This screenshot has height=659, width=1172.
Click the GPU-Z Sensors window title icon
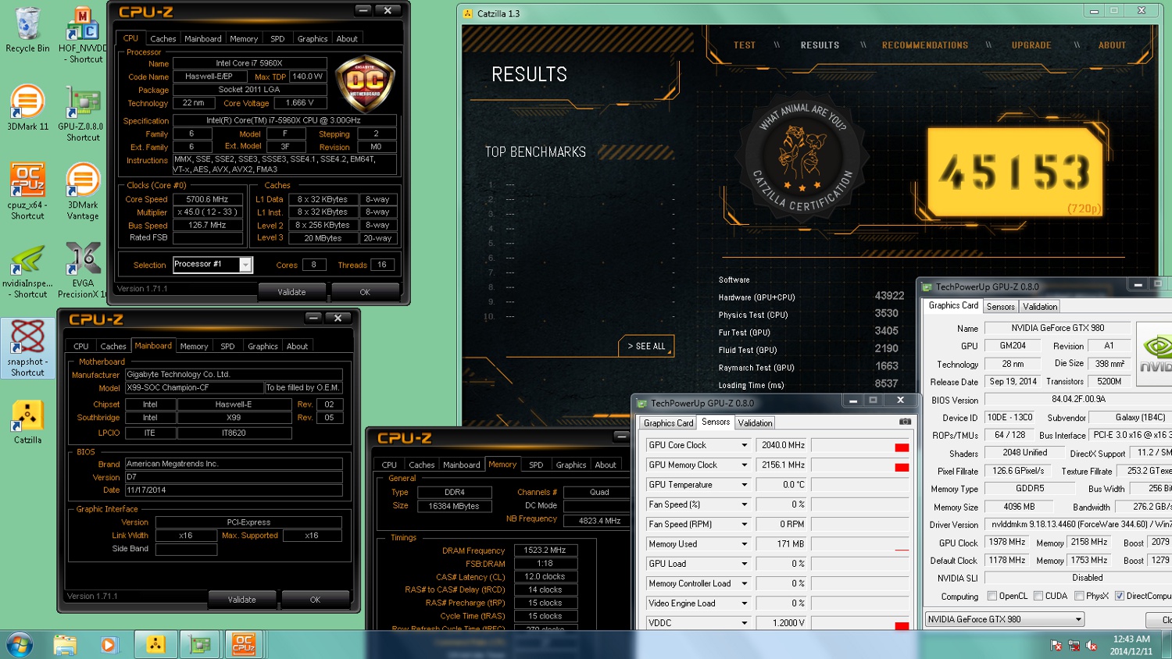(642, 403)
